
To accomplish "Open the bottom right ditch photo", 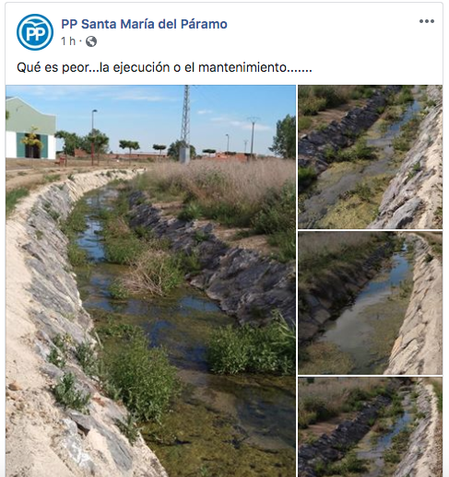I will [371, 427].
